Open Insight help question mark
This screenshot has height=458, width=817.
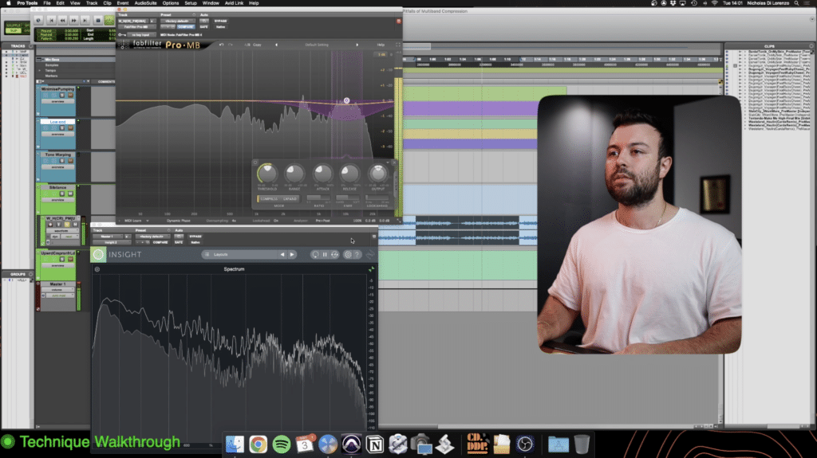(357, 255)
